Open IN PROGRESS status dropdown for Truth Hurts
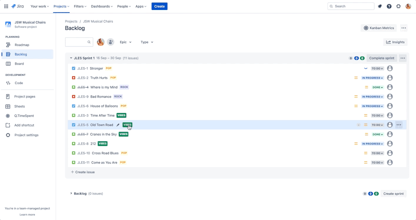The image size is (416, 220). click(x=373, y=78)
